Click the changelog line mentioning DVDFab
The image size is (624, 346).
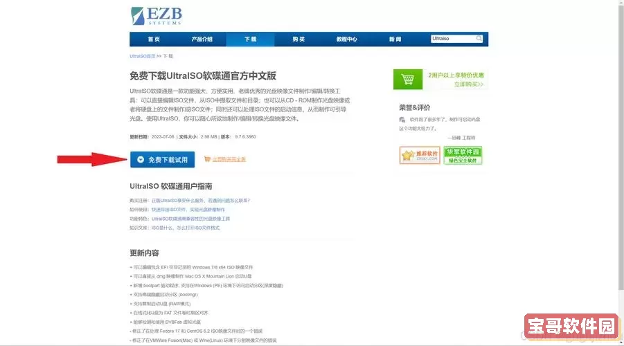click(166, 322)
